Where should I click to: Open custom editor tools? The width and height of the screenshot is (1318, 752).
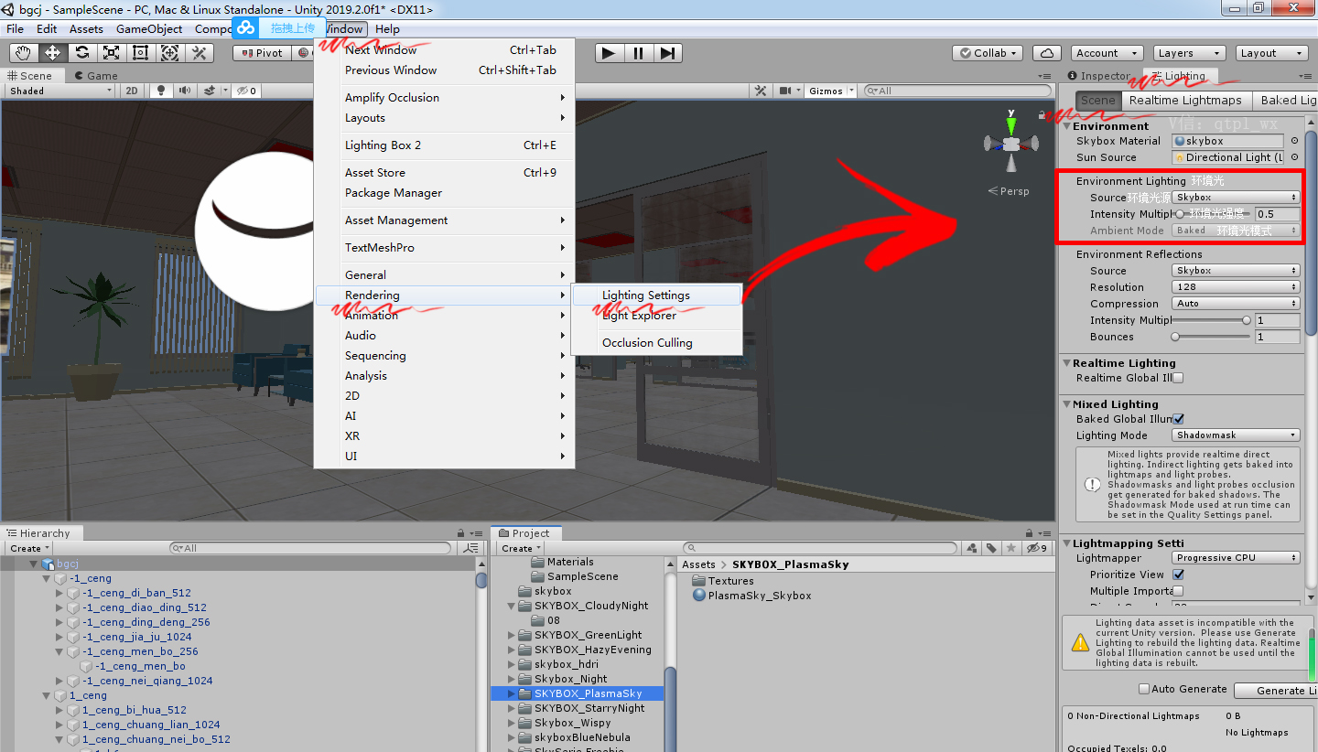click(199, 53)
